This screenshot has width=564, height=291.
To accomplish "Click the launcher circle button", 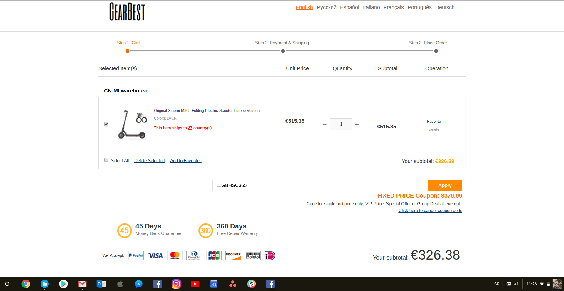I will click(7, 284).
